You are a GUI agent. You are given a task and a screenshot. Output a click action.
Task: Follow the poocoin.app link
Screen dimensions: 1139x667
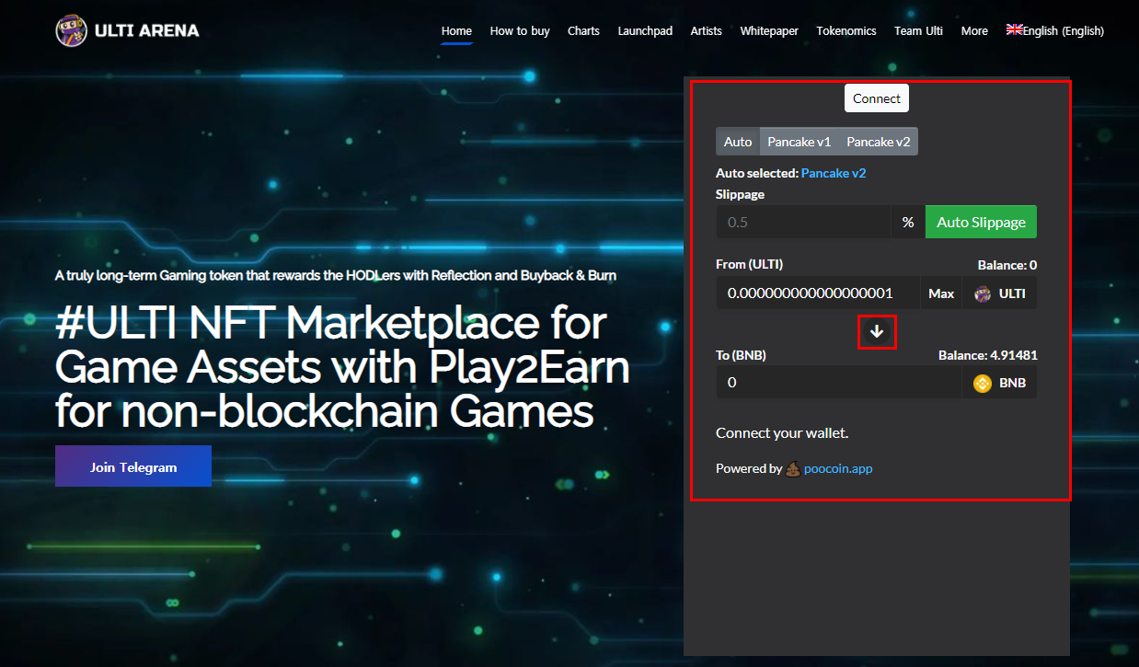point(838,468)
